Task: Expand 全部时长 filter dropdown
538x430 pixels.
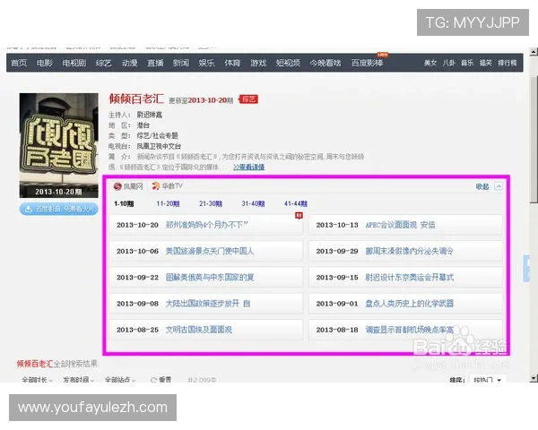Action: coord(37,380)
